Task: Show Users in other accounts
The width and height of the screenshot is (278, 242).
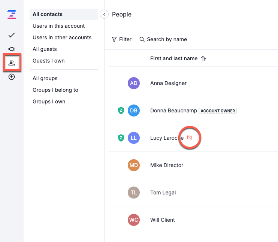Action: [x=62, y=37]
